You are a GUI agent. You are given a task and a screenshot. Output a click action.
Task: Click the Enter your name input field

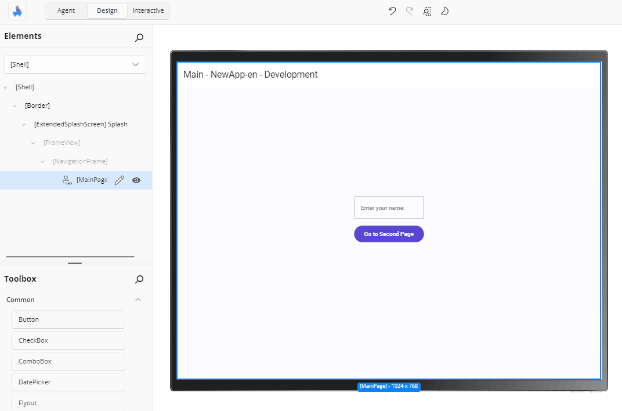click(x=388, y=207)
